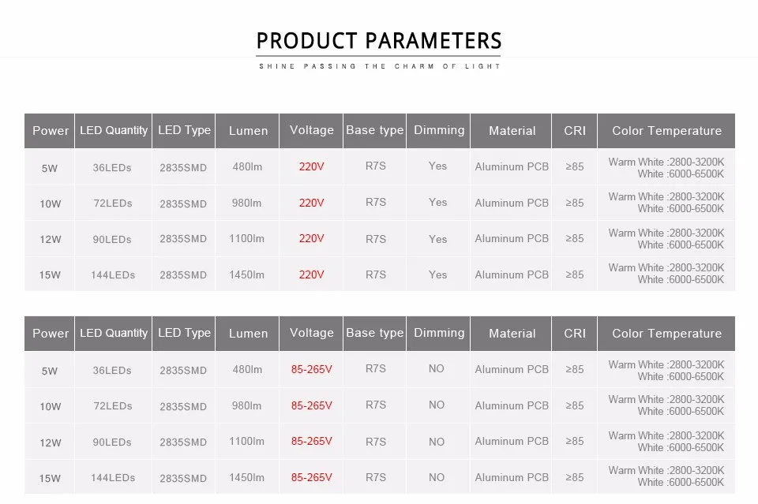
Task: Click the 144LEDs cell in first table
Action: (x=113, y=275)
